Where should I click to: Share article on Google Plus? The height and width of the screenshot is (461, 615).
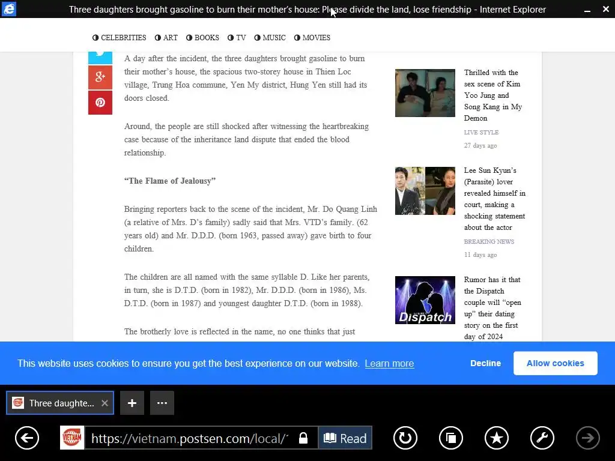pyautogui.click(x=100, y=77)
